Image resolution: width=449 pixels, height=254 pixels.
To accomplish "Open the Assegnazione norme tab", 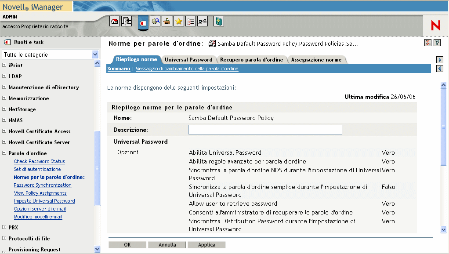I will 316,60.
